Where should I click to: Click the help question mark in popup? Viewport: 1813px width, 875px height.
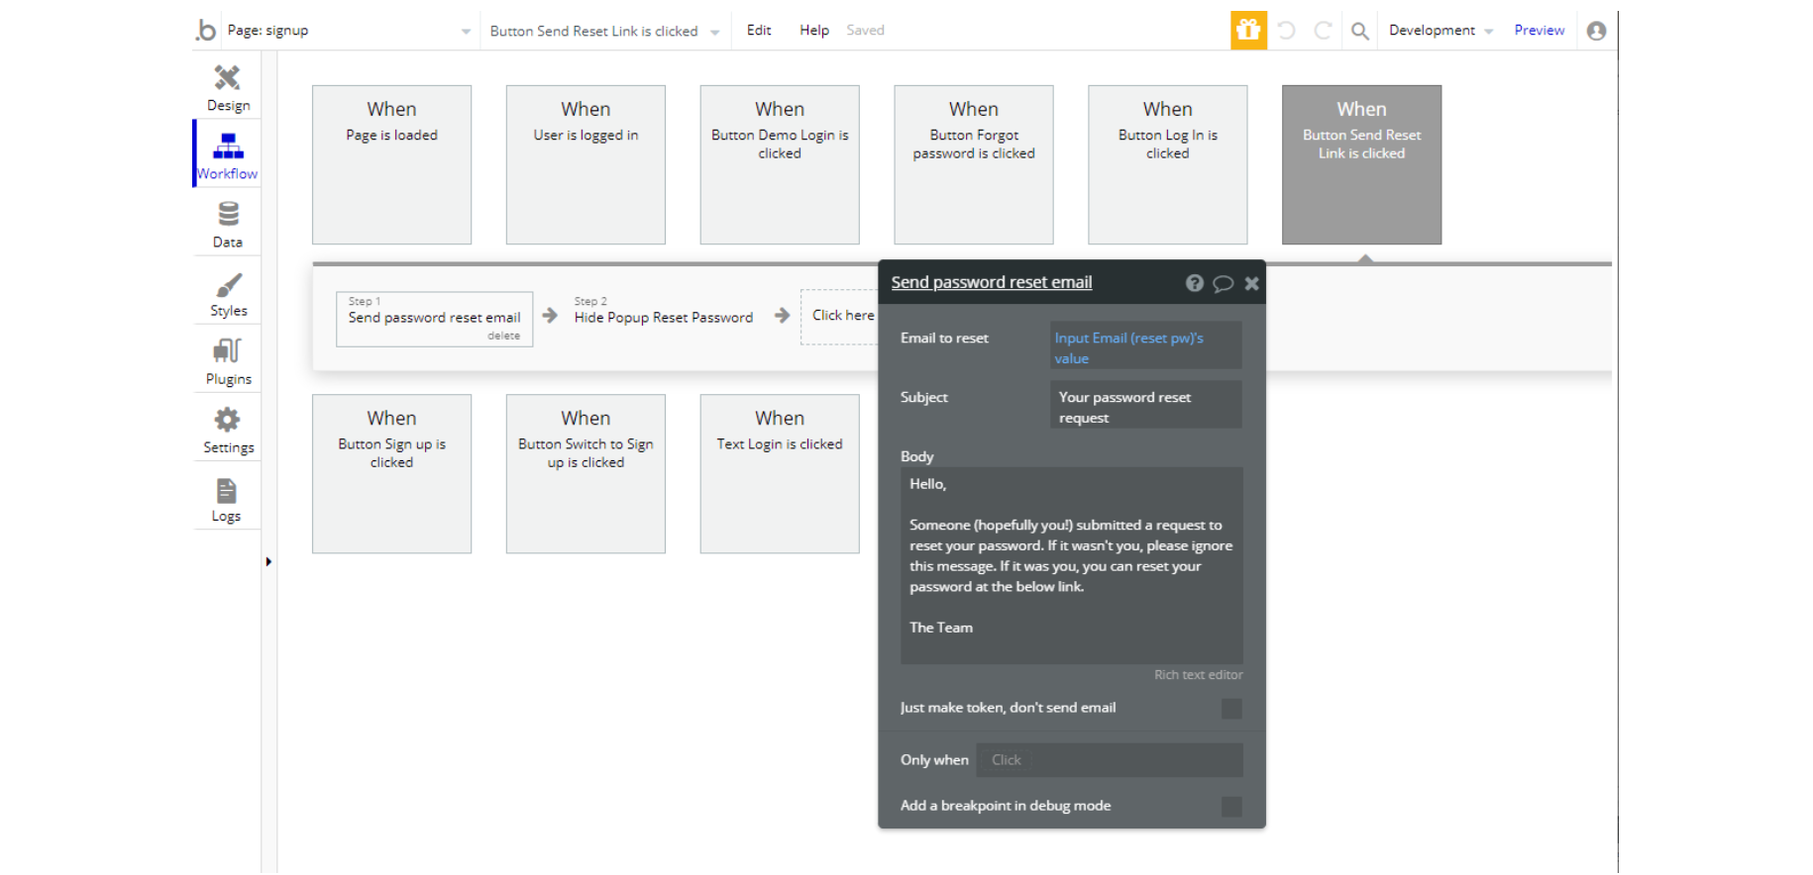[1194, 283]
